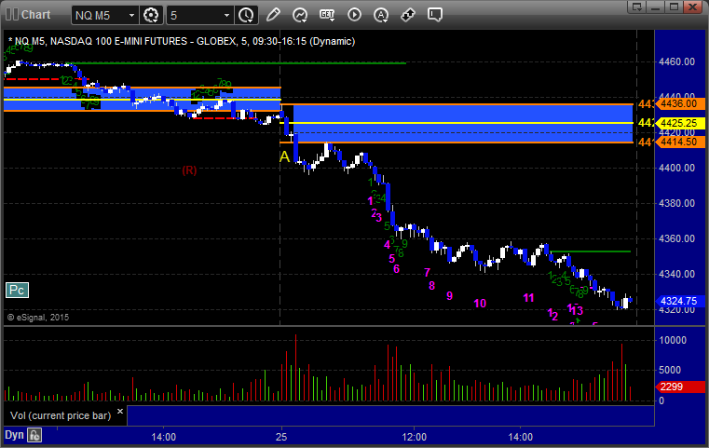Expand the NQ M5 symbol dropdown
The height and width of the screenshot is (448, 709).
[131, 16]
